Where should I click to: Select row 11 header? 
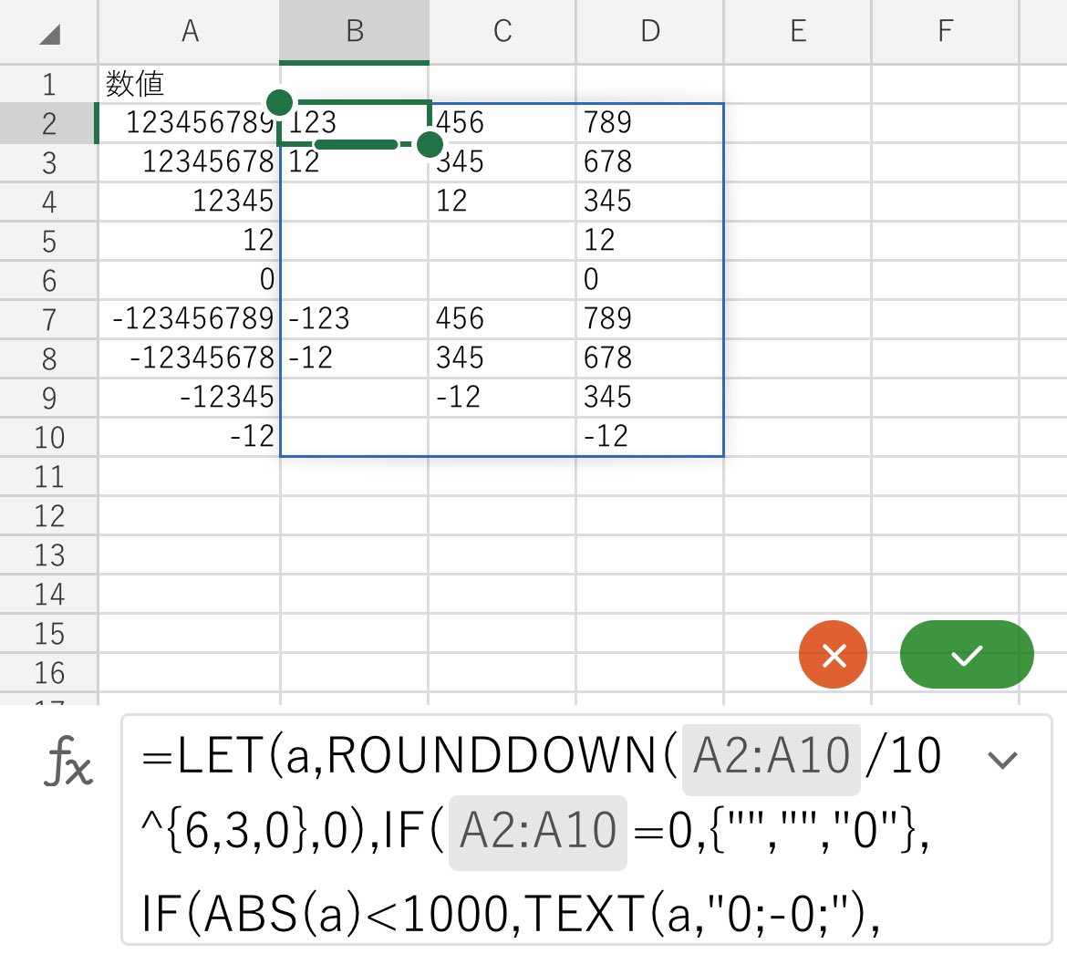coord(49,476)
